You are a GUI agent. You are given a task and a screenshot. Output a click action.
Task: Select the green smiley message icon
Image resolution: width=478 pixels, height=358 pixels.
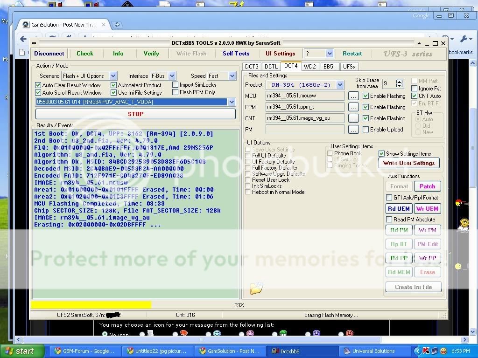click(x=283, y=333)
